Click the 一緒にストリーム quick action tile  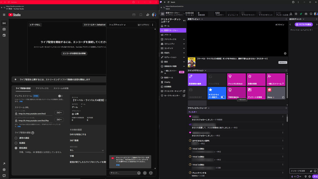[x=276, y=80]
